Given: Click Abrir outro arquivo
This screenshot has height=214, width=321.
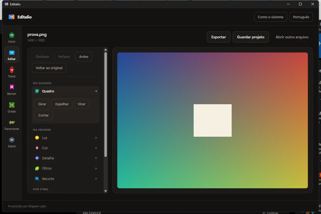Looking at the screenshot, I should [292, 37].
